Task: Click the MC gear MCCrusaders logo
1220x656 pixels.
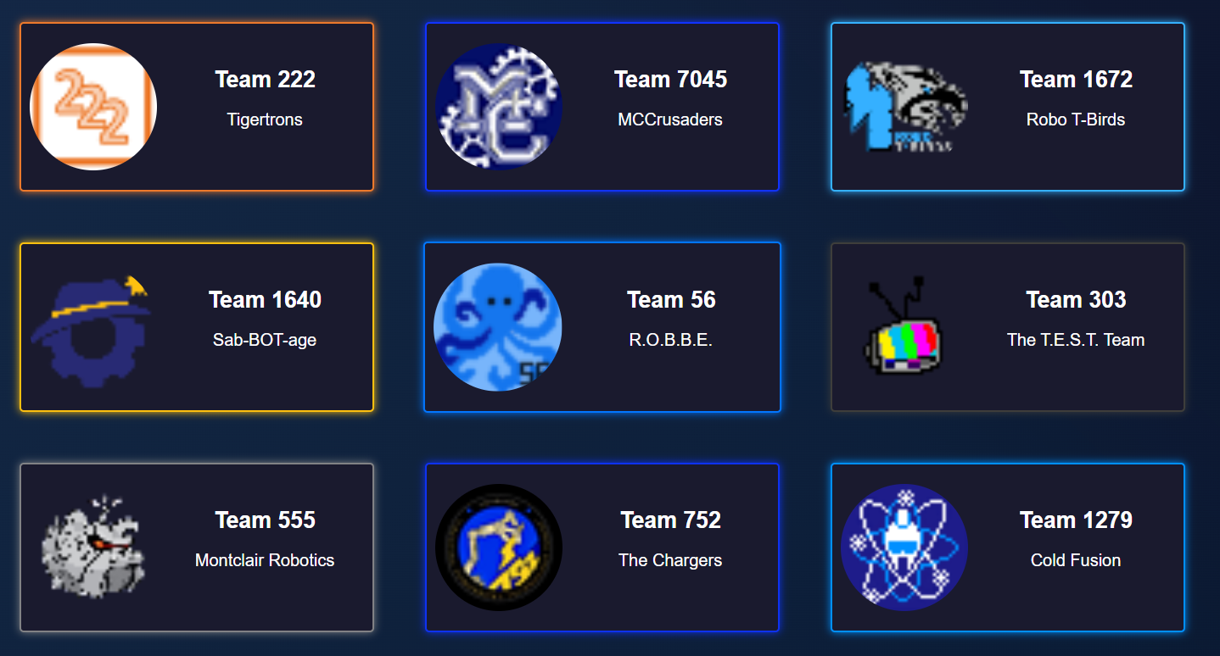Action: (x=499, y=107)
